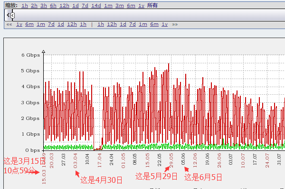This screenshot has width=285, height=189.
Task: Click the 27.03 date label
Action: [x=64, y=159]
